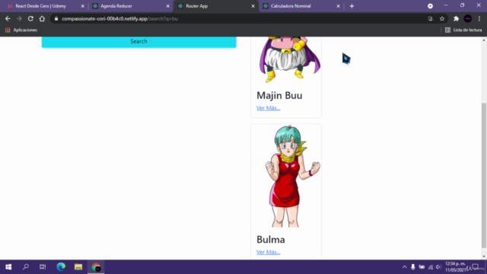Open Ver Más link under Bulma
The image size is (487, 274).
click(x=268, y=252)
